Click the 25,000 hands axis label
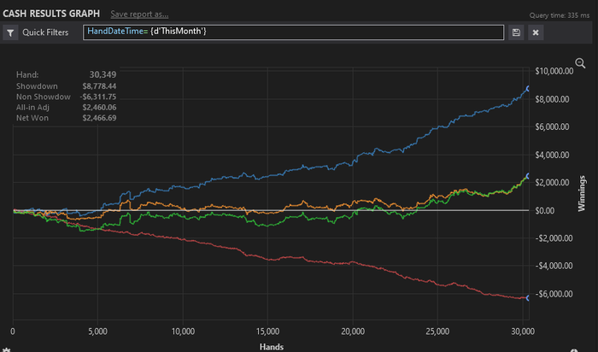This screenshot has width=598, height=352. [x=437, y=331]
